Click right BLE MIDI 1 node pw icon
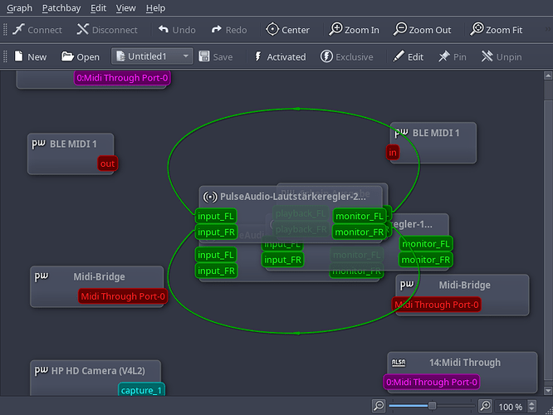The height and width of the screenshot is (415, 553). pyautogui.click(x=401, y=133)
